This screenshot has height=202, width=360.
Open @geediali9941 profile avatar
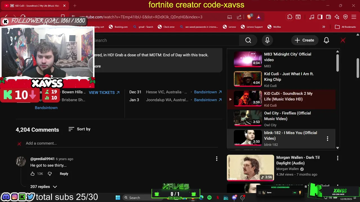tap(21, 161)
